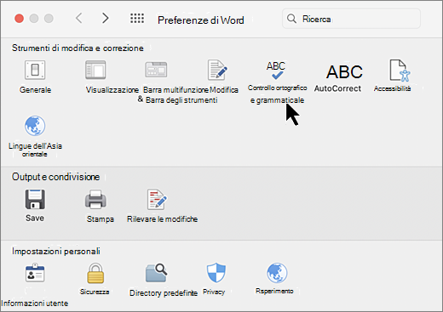The image size is (443, 312).
Task: Open Risperimento globe preferences
Action: coord(277,273)
